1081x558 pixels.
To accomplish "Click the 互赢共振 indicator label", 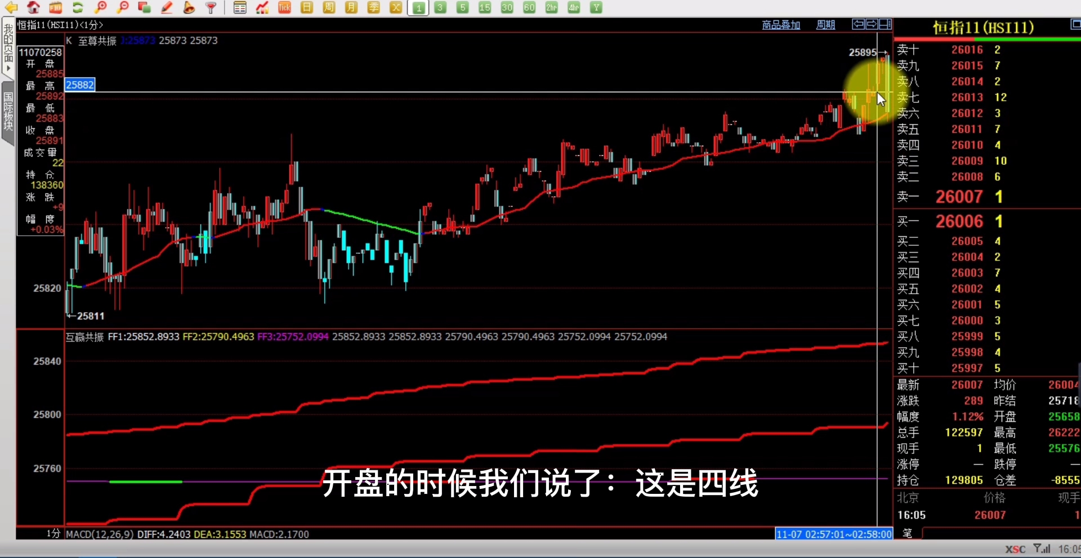I will click(85, 337).
